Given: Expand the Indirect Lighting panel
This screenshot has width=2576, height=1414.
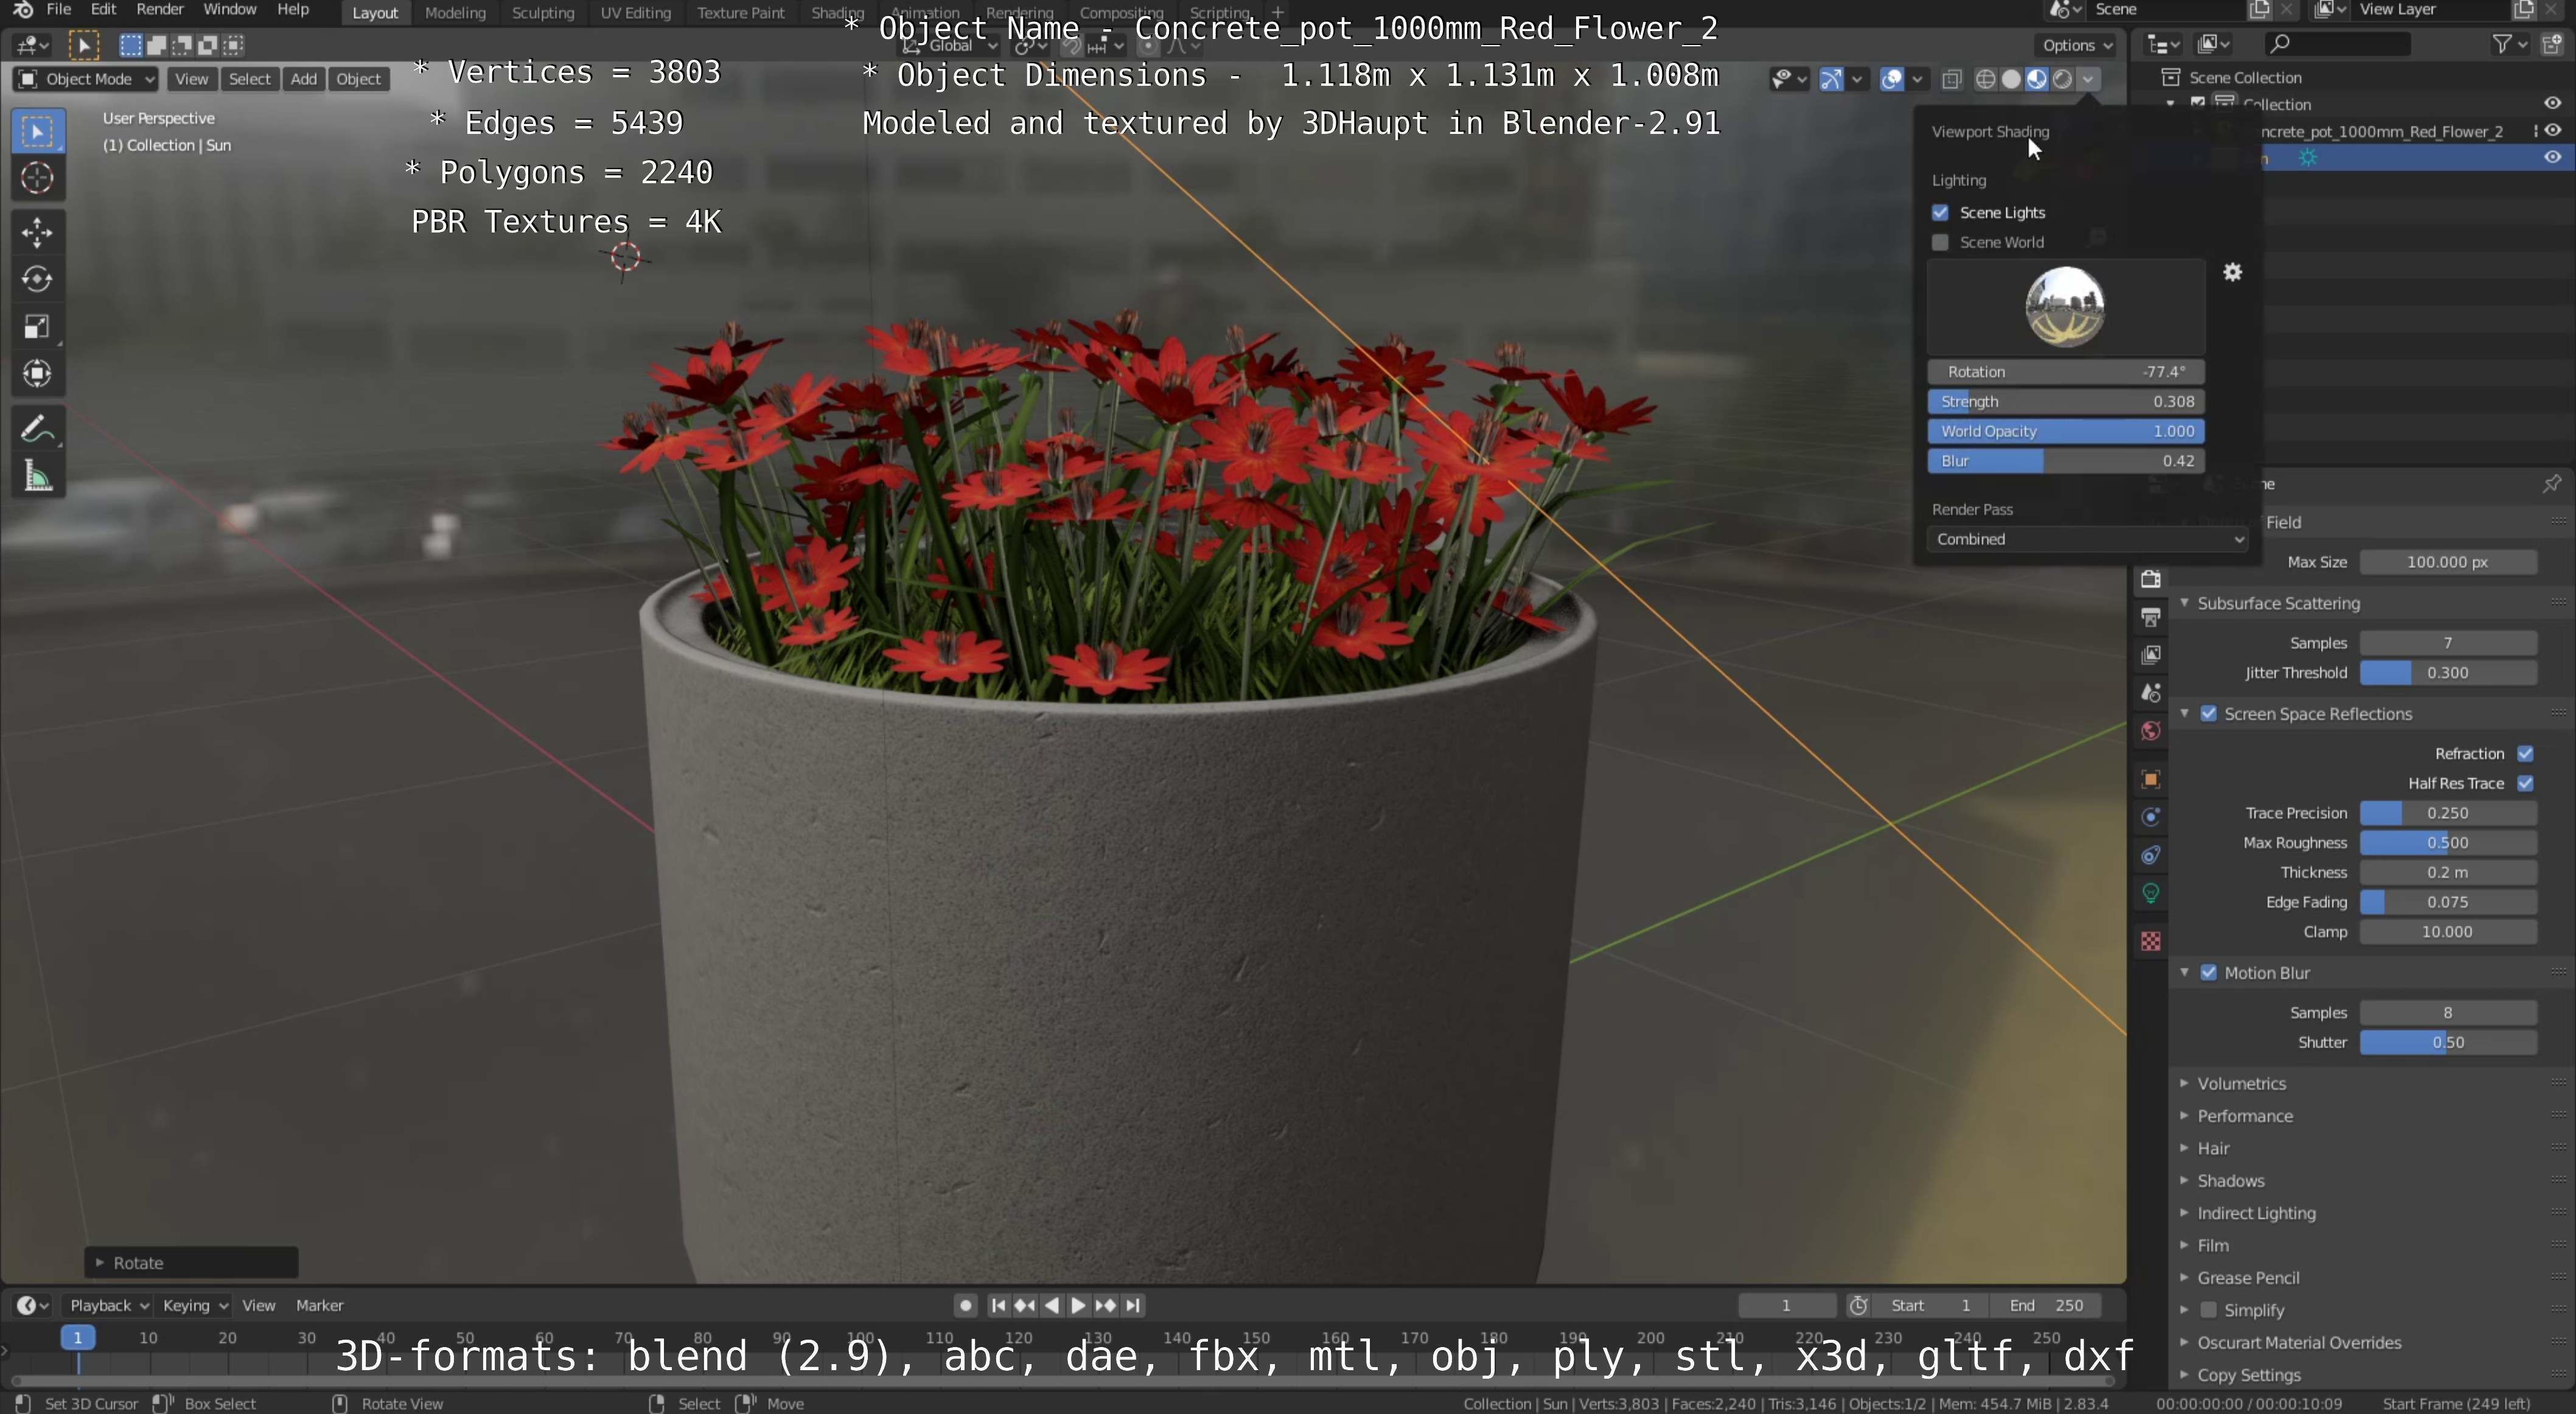Looking at the screenshot, I should pos(2256,1213).
